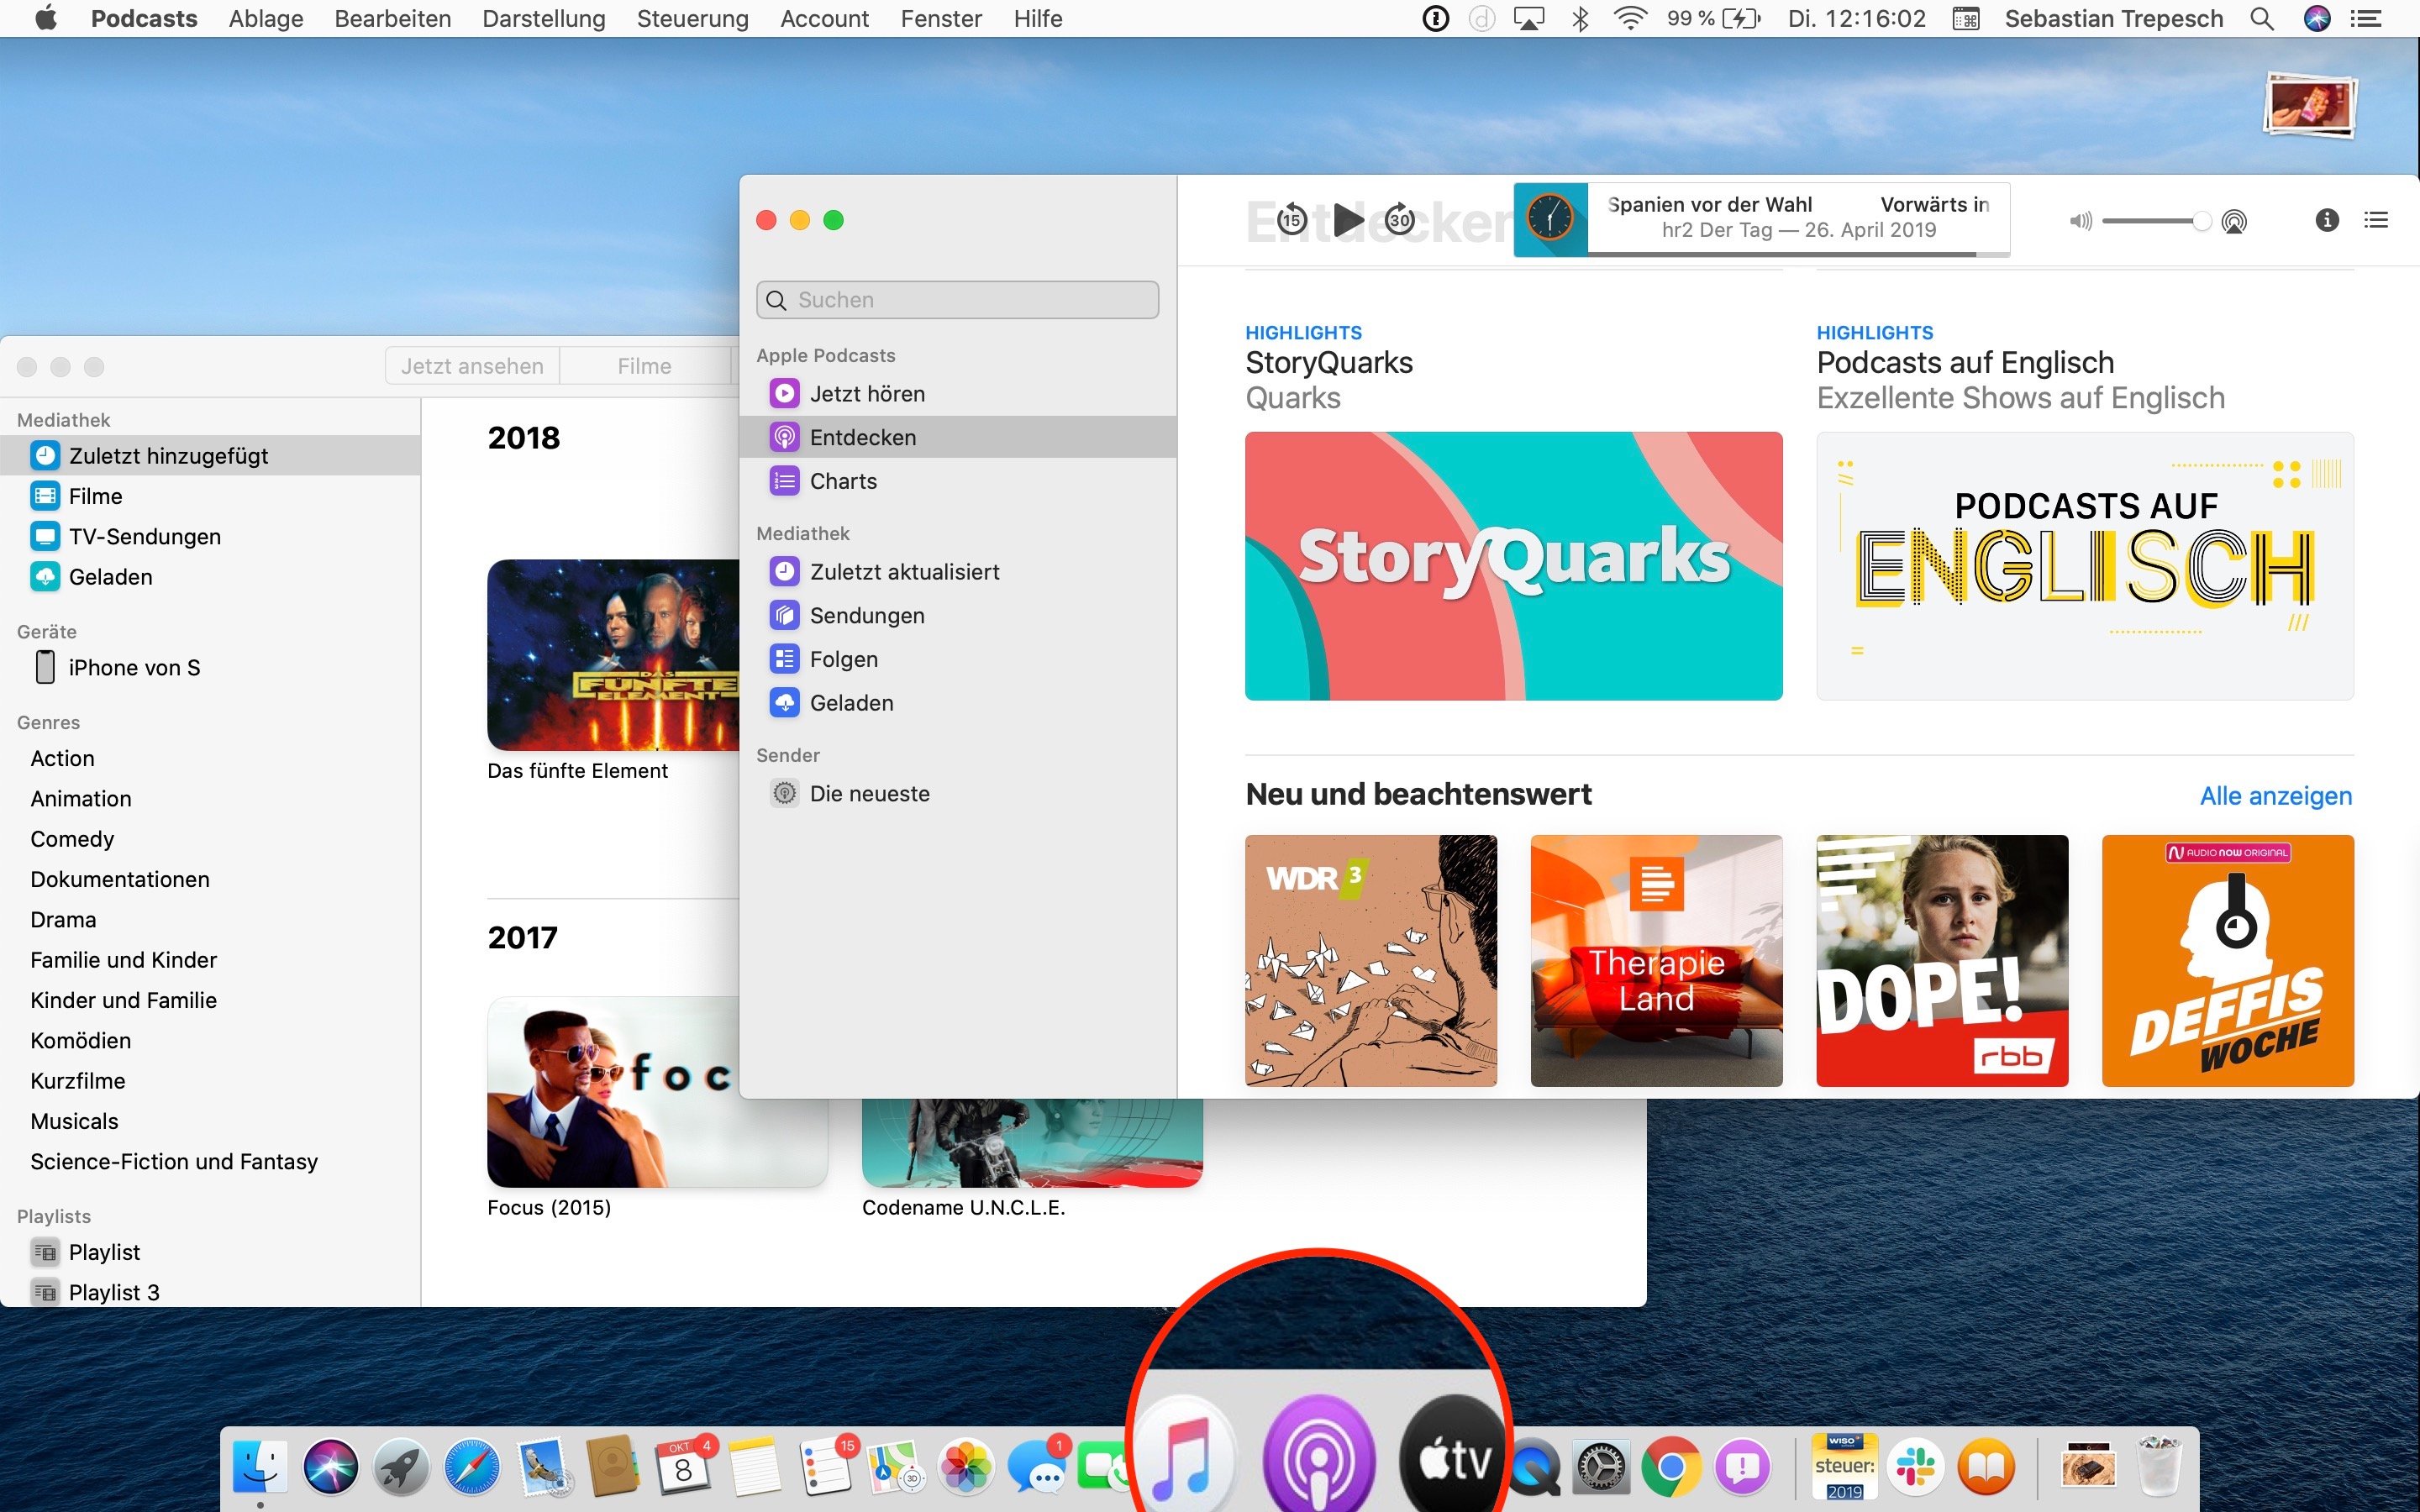Select Zuletzt hinzugefügt in TV sidebar
The width and height of the screenshot is (2420, 1512).
click(x=210, y=456)
